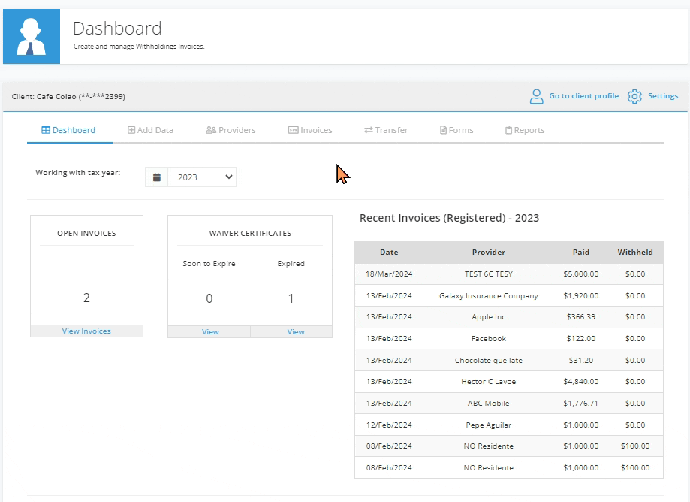690x502 pixels.
Task: Click the 12/Feb/2024 date cell
Action: [x=389, y=425]
